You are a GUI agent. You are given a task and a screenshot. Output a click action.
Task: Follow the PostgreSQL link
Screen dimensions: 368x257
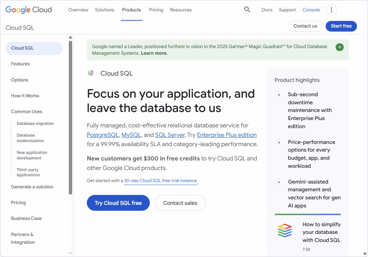point(103,135)
